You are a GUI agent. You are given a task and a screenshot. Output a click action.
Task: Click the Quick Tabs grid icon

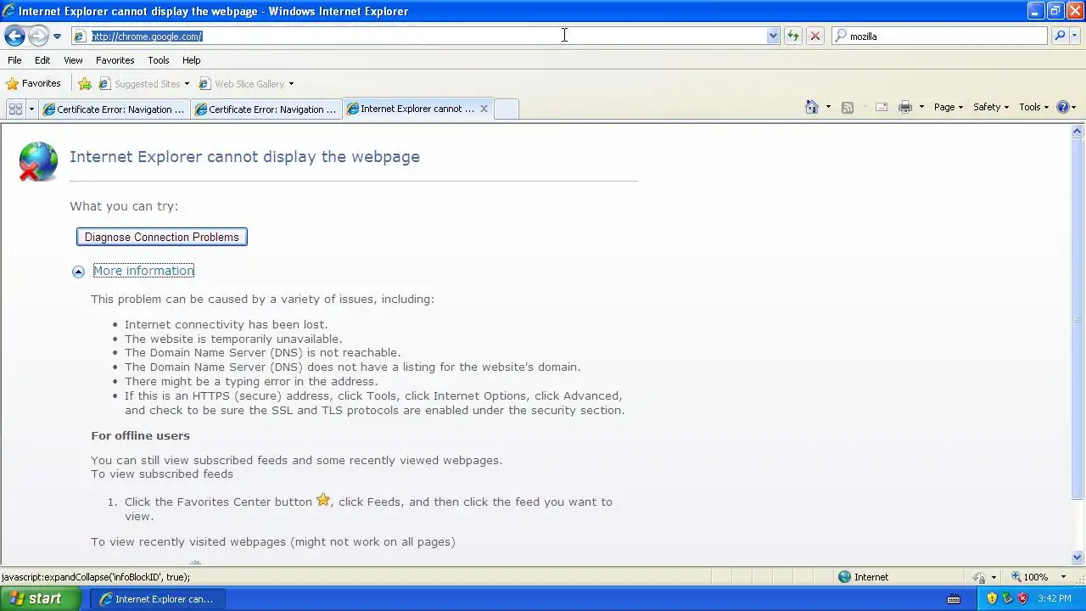point(15,109)
